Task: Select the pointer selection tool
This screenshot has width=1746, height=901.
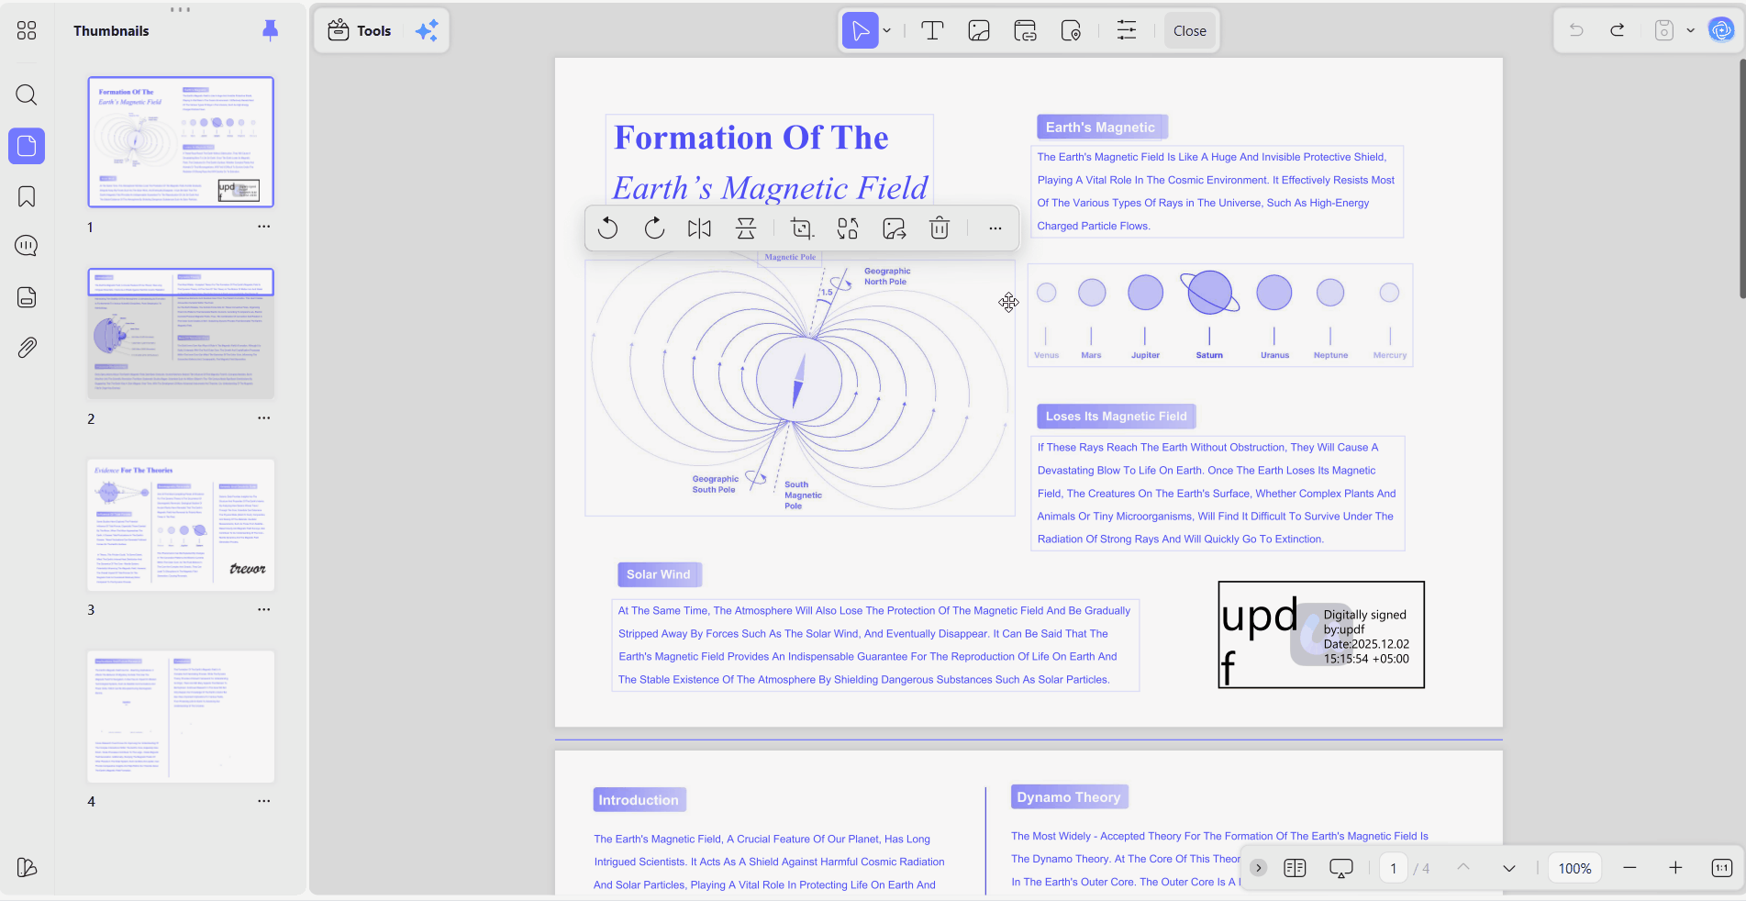Action: click(x=860, y=30)
